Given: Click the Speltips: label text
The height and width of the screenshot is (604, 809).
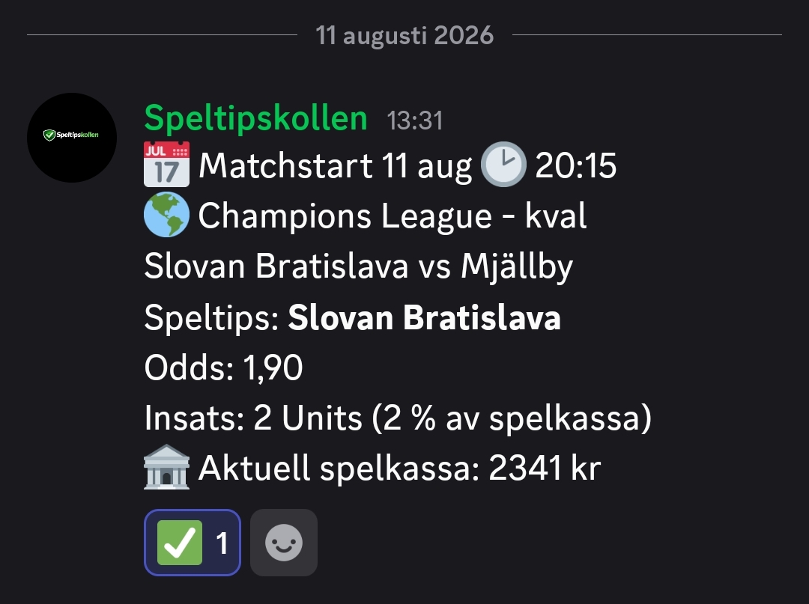Looking at the screenshot, I should [212, 318].
